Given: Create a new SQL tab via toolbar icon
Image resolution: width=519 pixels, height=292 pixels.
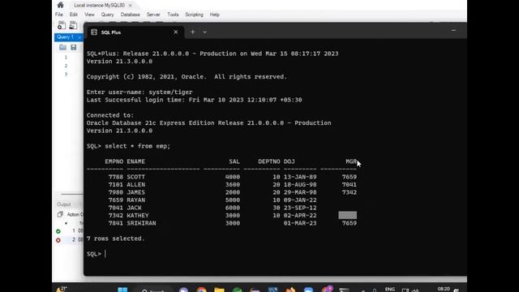Looking at the screenshot, I should (x=62, y=25).
